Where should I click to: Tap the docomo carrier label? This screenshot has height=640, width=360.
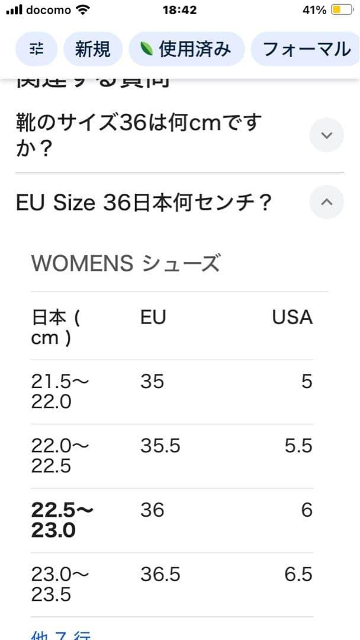click(49, 10)
